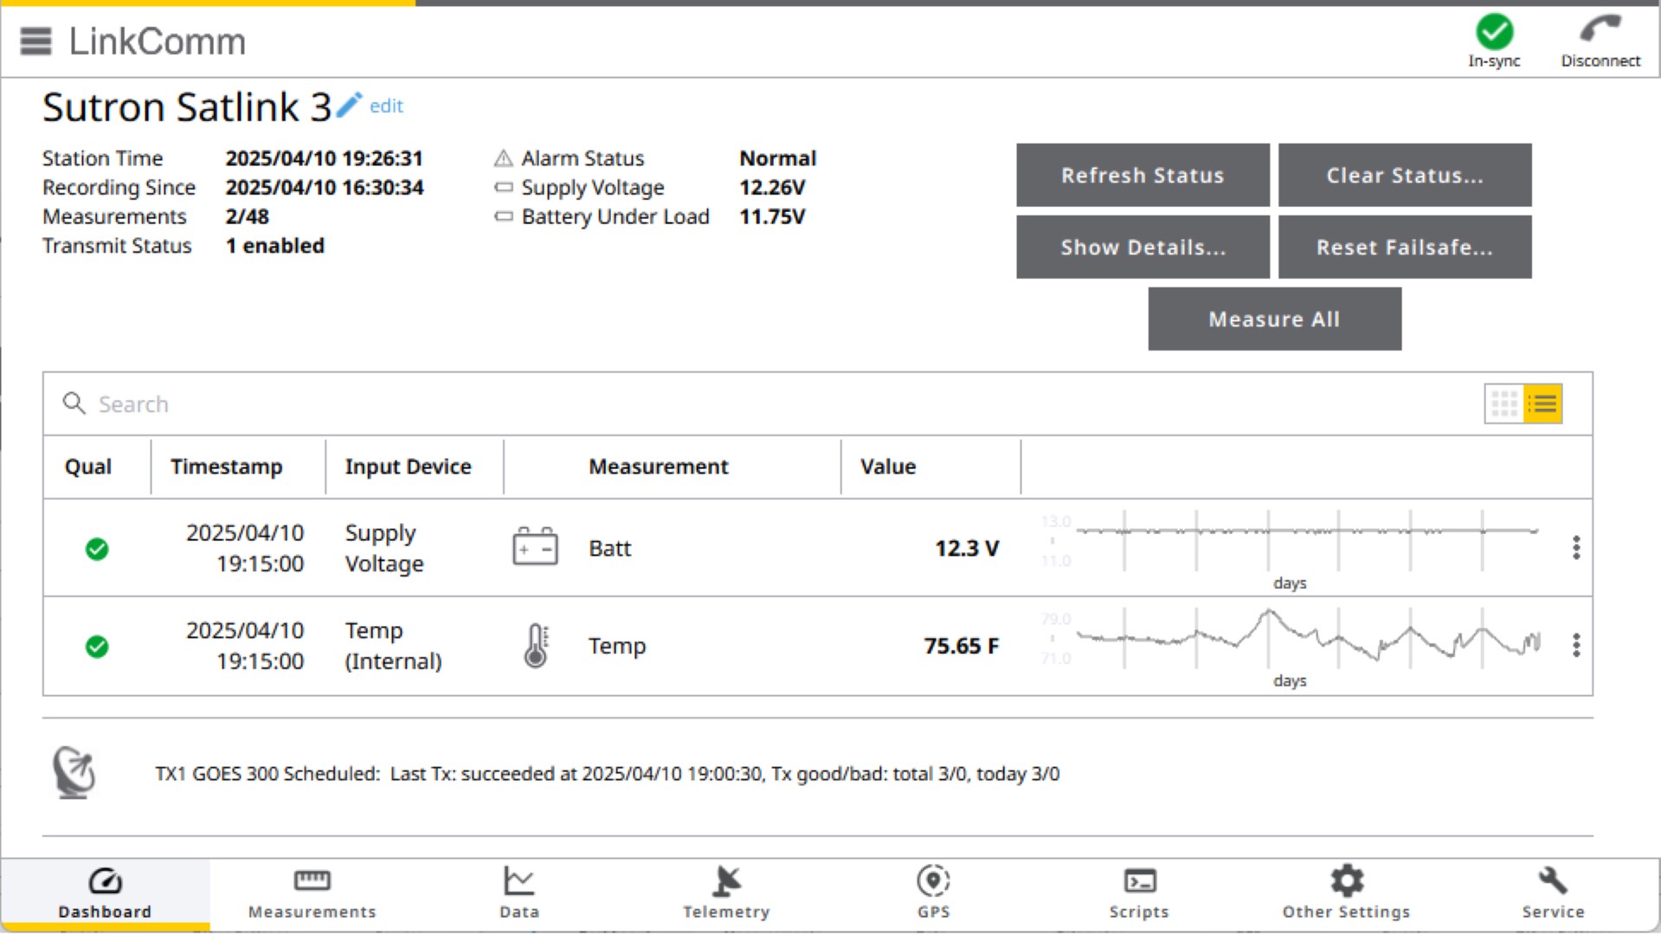The width and height of the screenshot is (1661, 935).
Task: Switch to list view layout
Action: pyautogui.click(x=1542, y=403)
